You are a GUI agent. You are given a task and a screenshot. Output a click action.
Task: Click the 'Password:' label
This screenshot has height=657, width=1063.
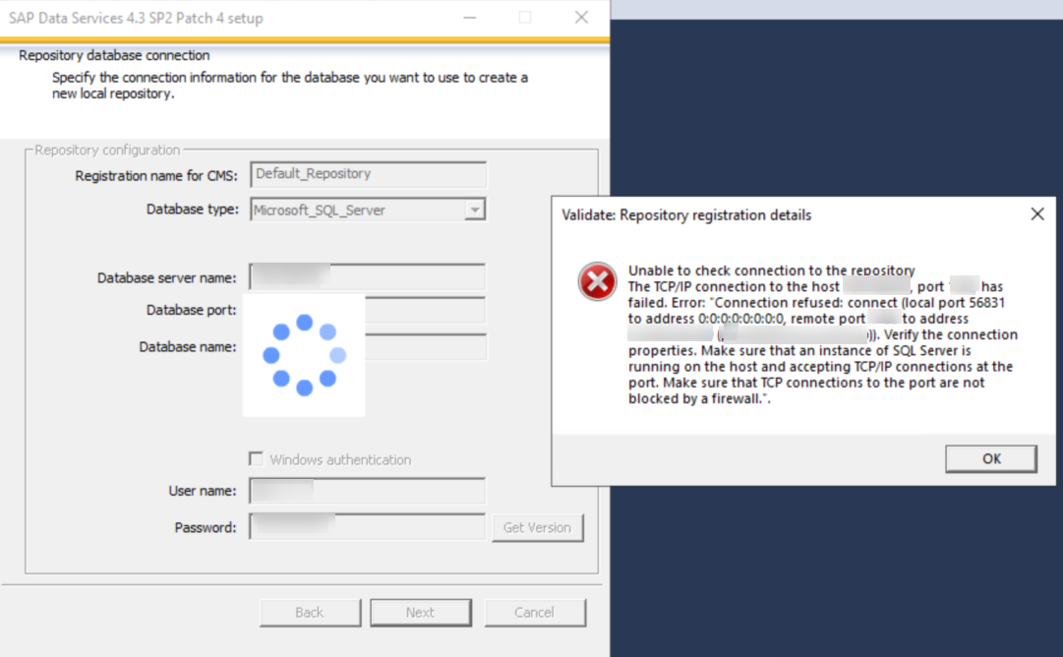[x=206, y=527]
